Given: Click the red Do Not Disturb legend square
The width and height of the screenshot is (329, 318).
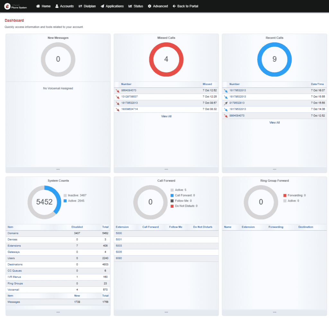Looking at the screenshot, I should pyautogui.click(x=172, y=206).
